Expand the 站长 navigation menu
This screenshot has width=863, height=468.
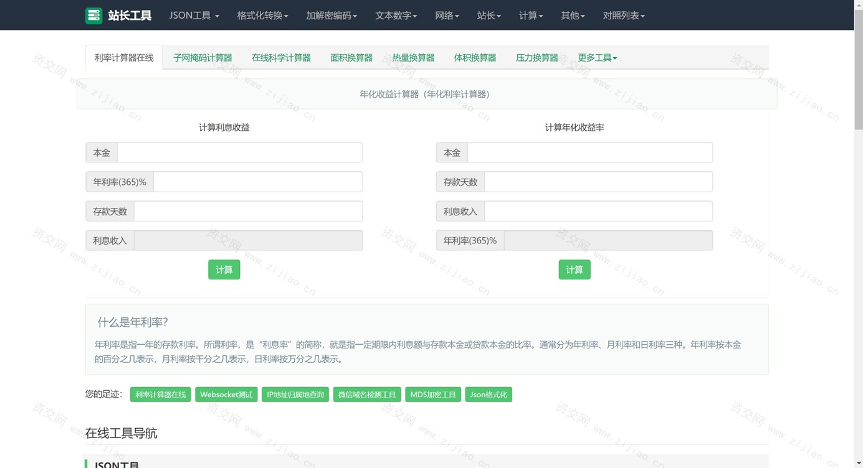[x=489, y=16]
